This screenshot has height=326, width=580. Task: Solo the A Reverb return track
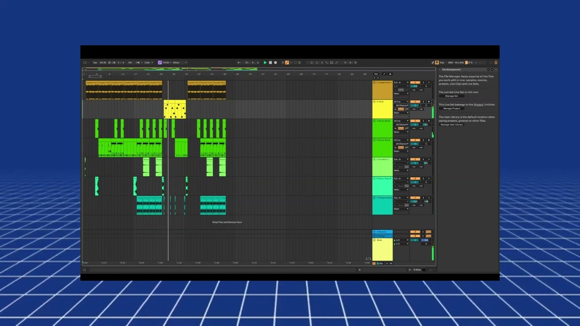pos(423,232)
